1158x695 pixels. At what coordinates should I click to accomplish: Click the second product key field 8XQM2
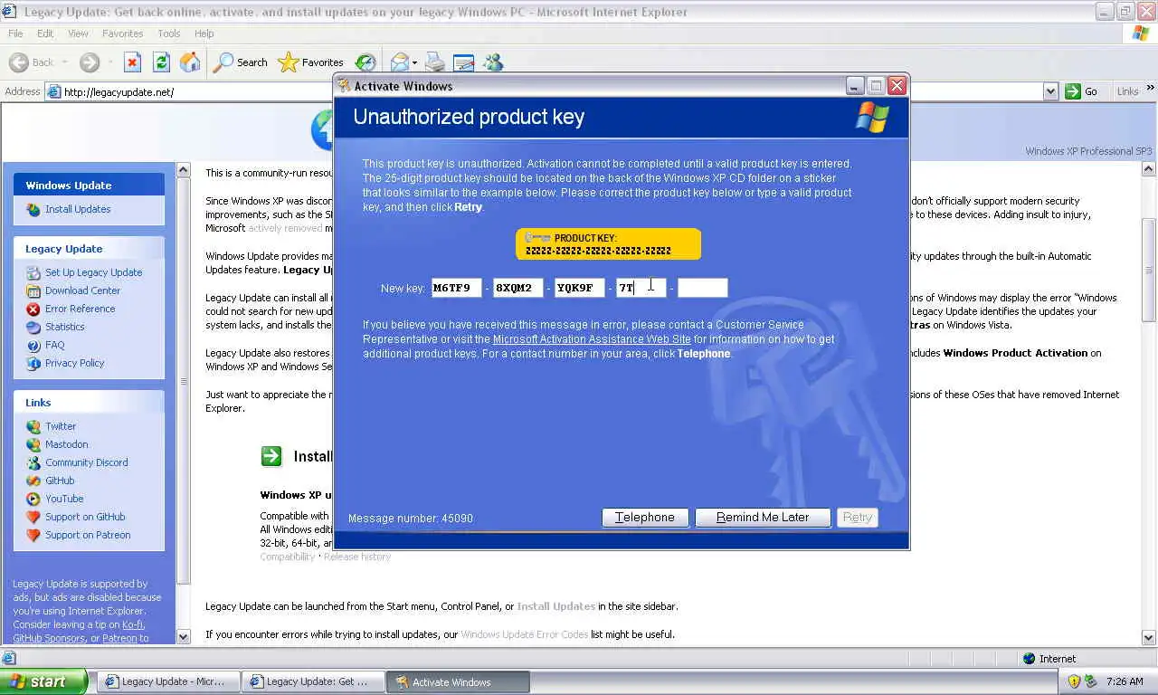tap(518, 288)
